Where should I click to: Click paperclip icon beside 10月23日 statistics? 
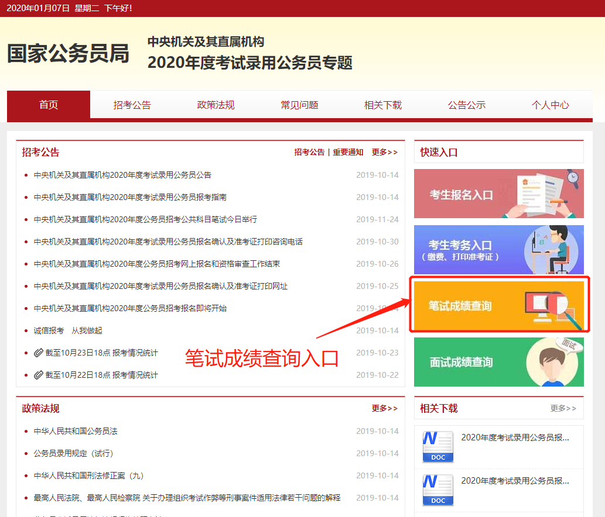39,353
